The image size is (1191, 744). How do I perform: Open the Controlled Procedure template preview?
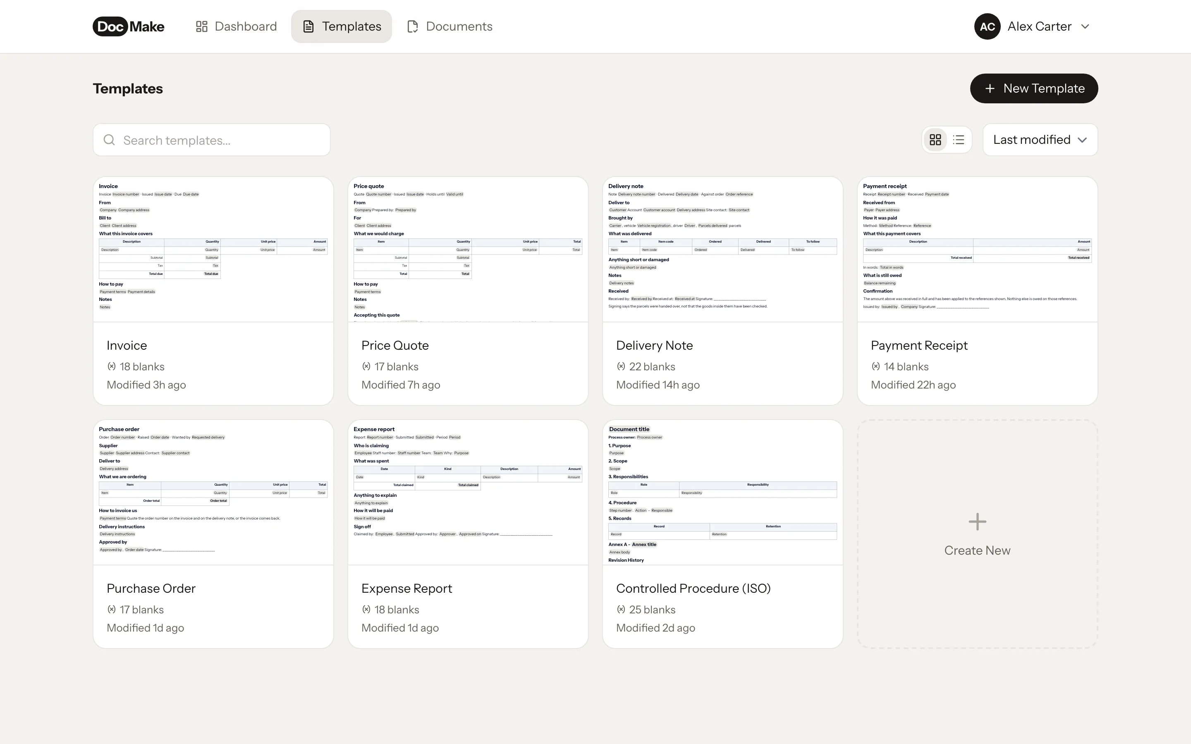pos(722,493)
